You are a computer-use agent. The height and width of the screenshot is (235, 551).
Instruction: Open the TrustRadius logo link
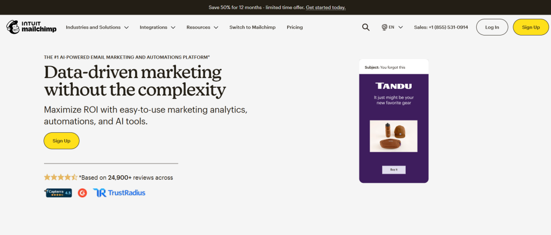(x=119, y=193)
